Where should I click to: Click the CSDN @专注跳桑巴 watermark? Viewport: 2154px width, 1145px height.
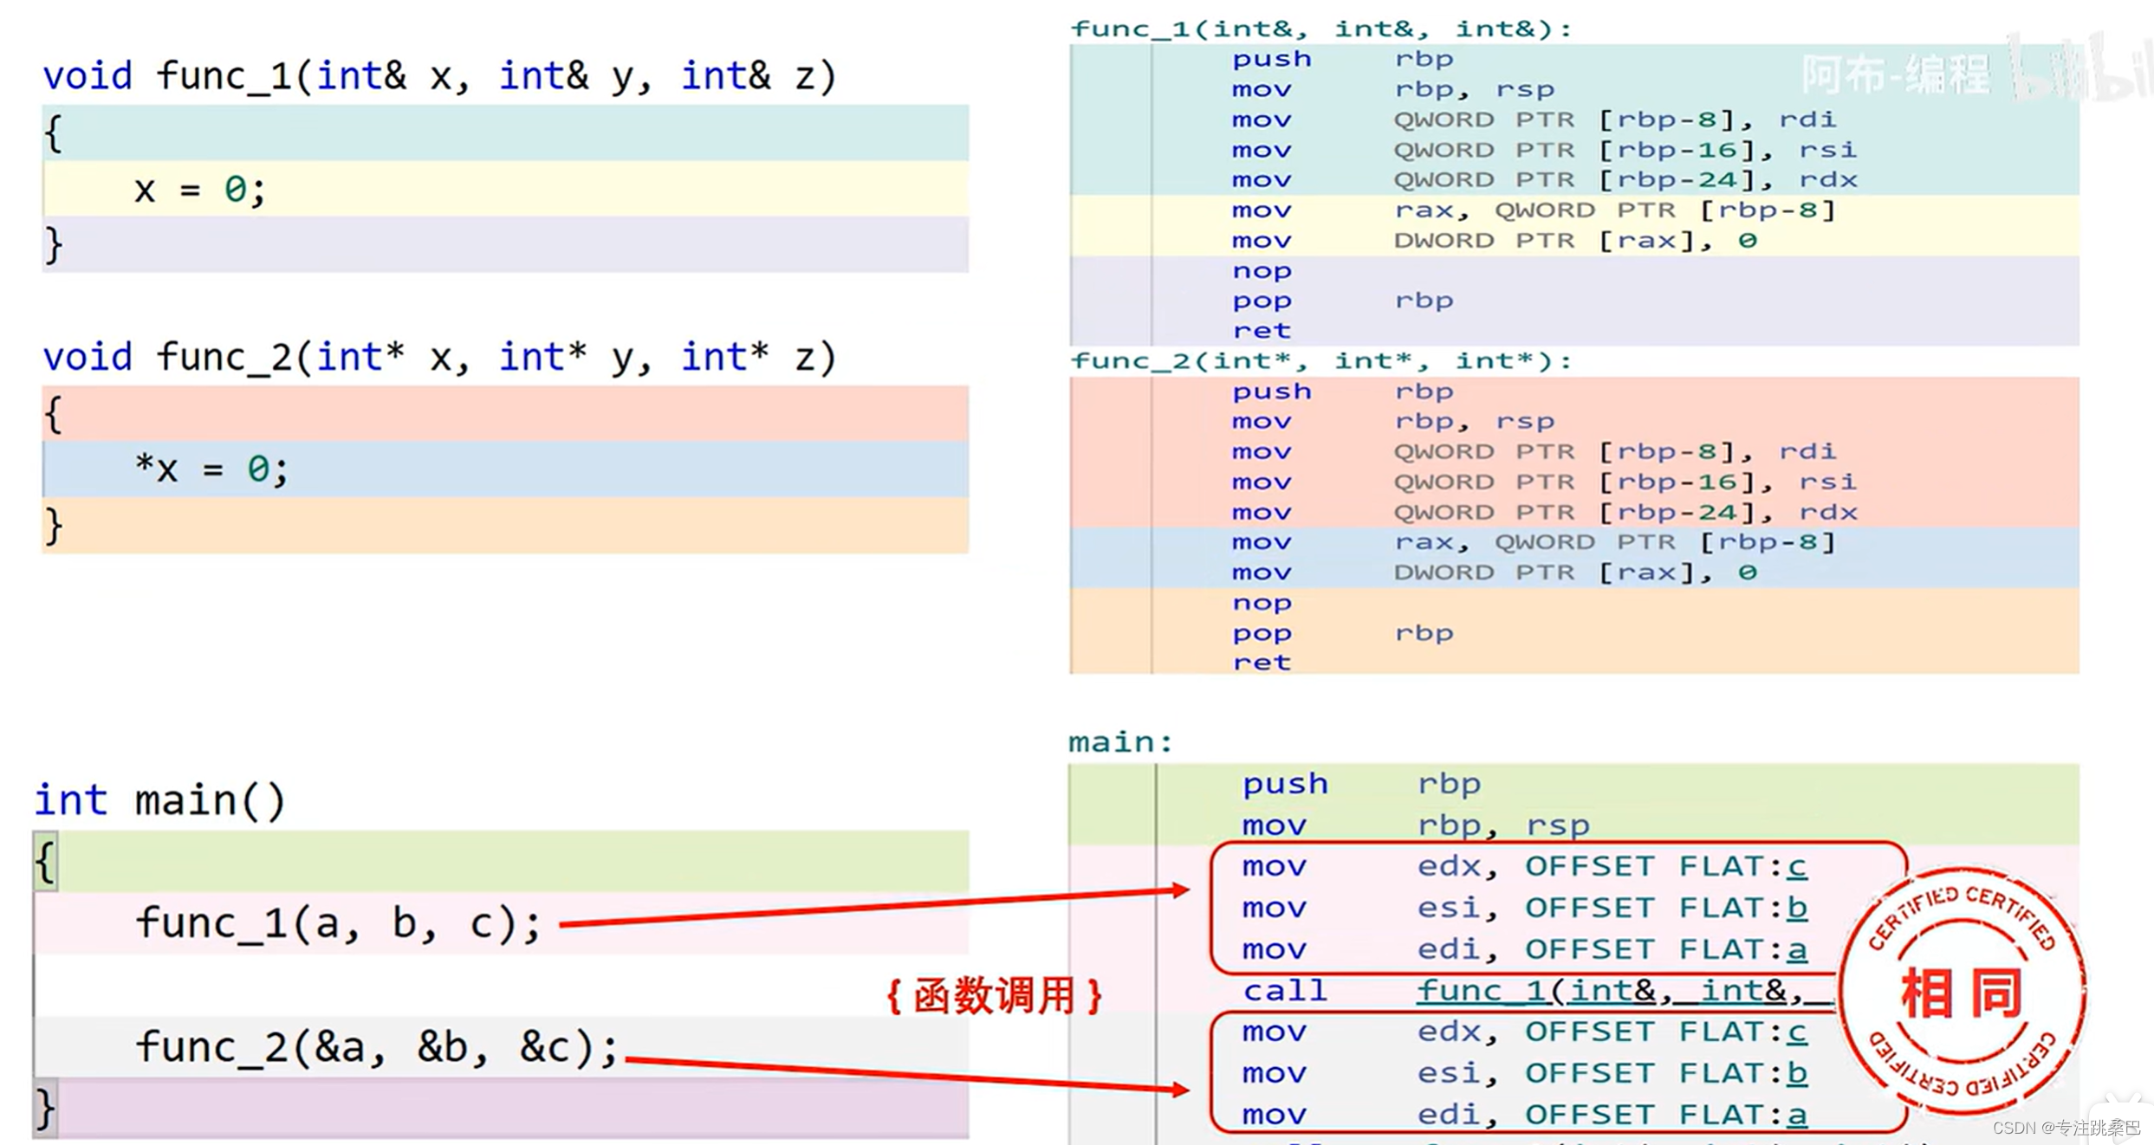pyautogui.click(x=2066, y=1128)
